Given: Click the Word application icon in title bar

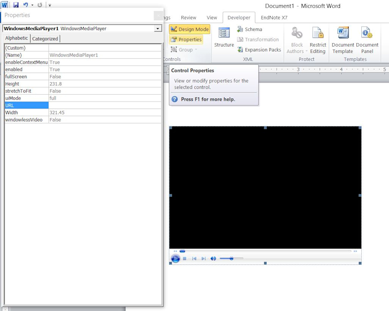Looking at the screenshot, I should (x=4, y=4).
